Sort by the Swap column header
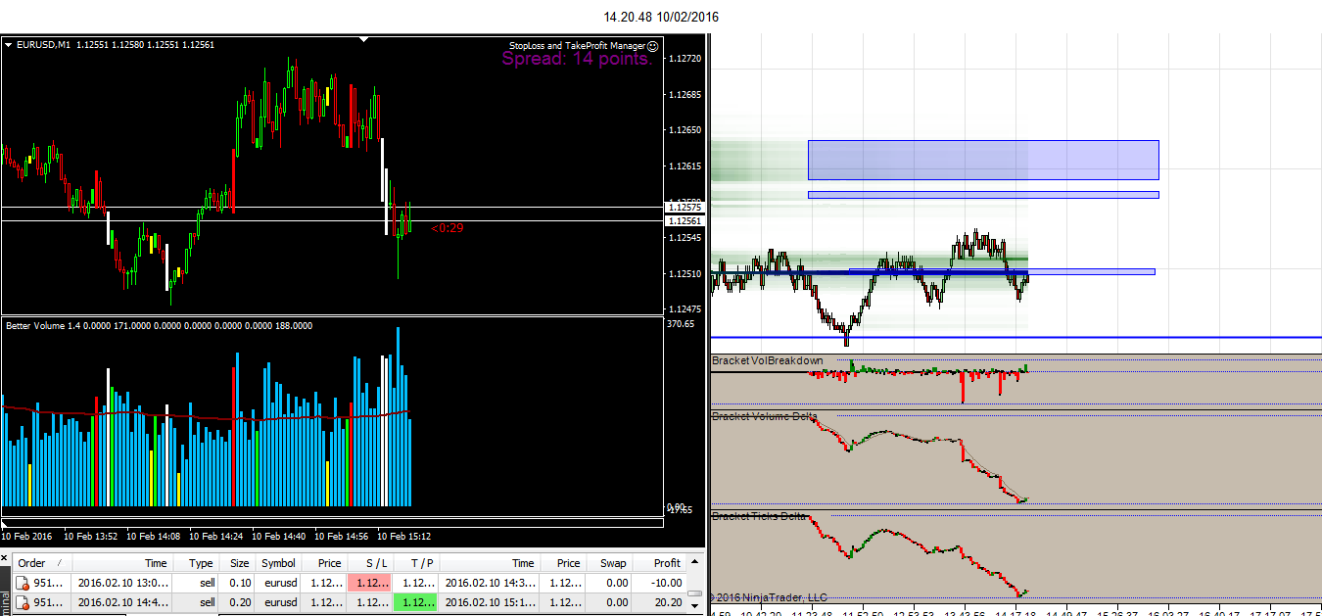 tap(607, 563)
